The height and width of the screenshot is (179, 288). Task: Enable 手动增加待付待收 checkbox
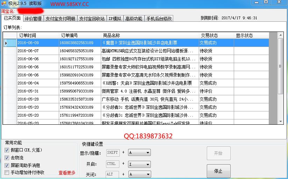7,172
